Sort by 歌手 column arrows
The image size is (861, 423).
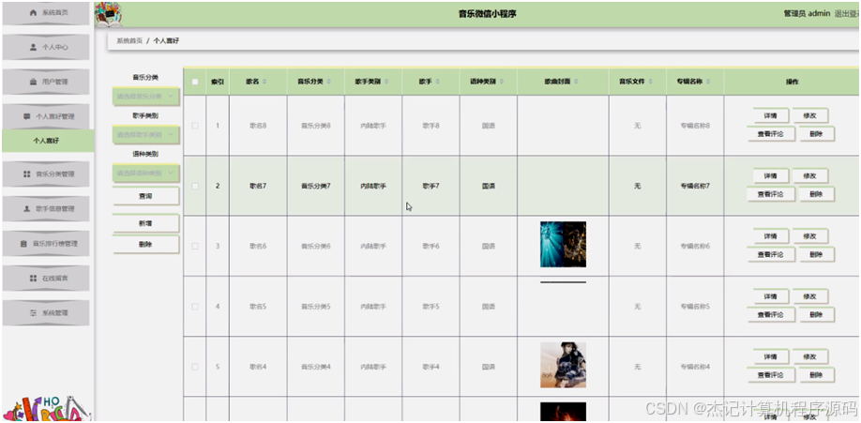(x=438, y=82)
